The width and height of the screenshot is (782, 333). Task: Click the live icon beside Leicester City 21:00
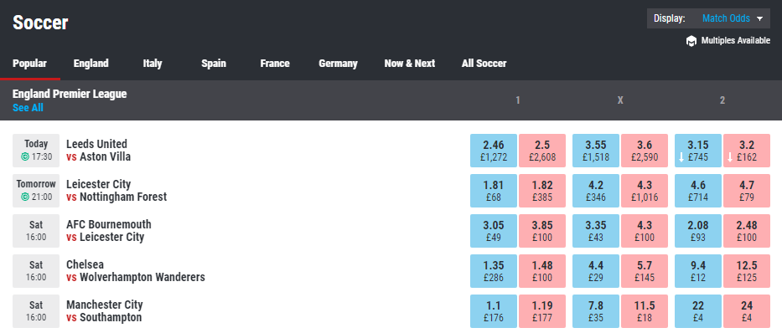(x=25, y=197)
